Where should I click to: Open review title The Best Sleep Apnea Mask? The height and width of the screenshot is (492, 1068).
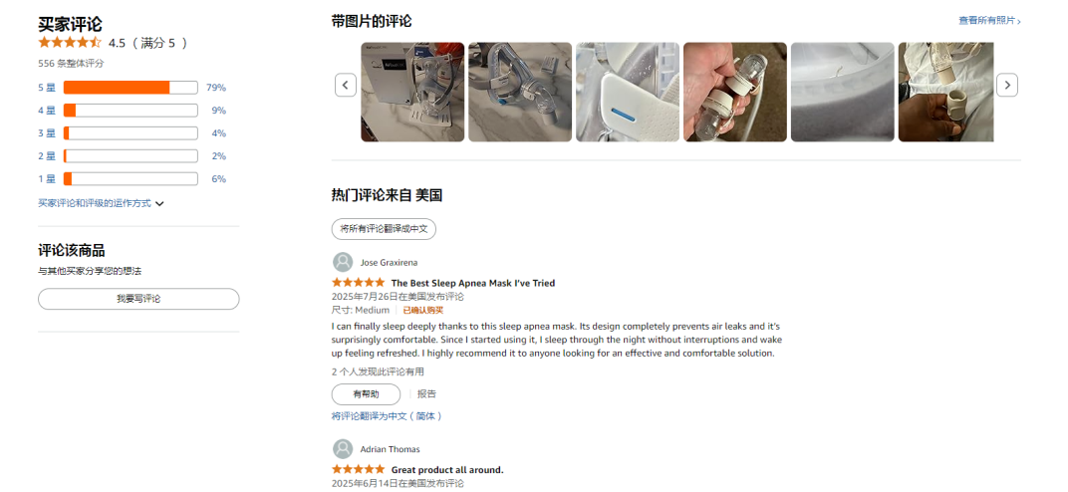click(x=472, y=283)
